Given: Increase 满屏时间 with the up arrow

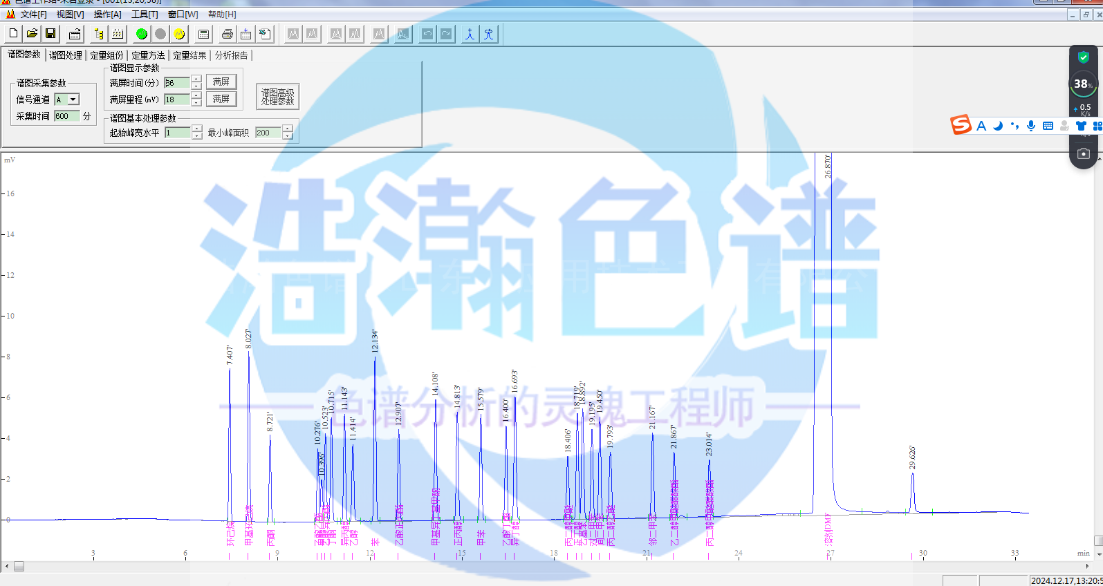Looking at the screenshot, I should [196, 79].
